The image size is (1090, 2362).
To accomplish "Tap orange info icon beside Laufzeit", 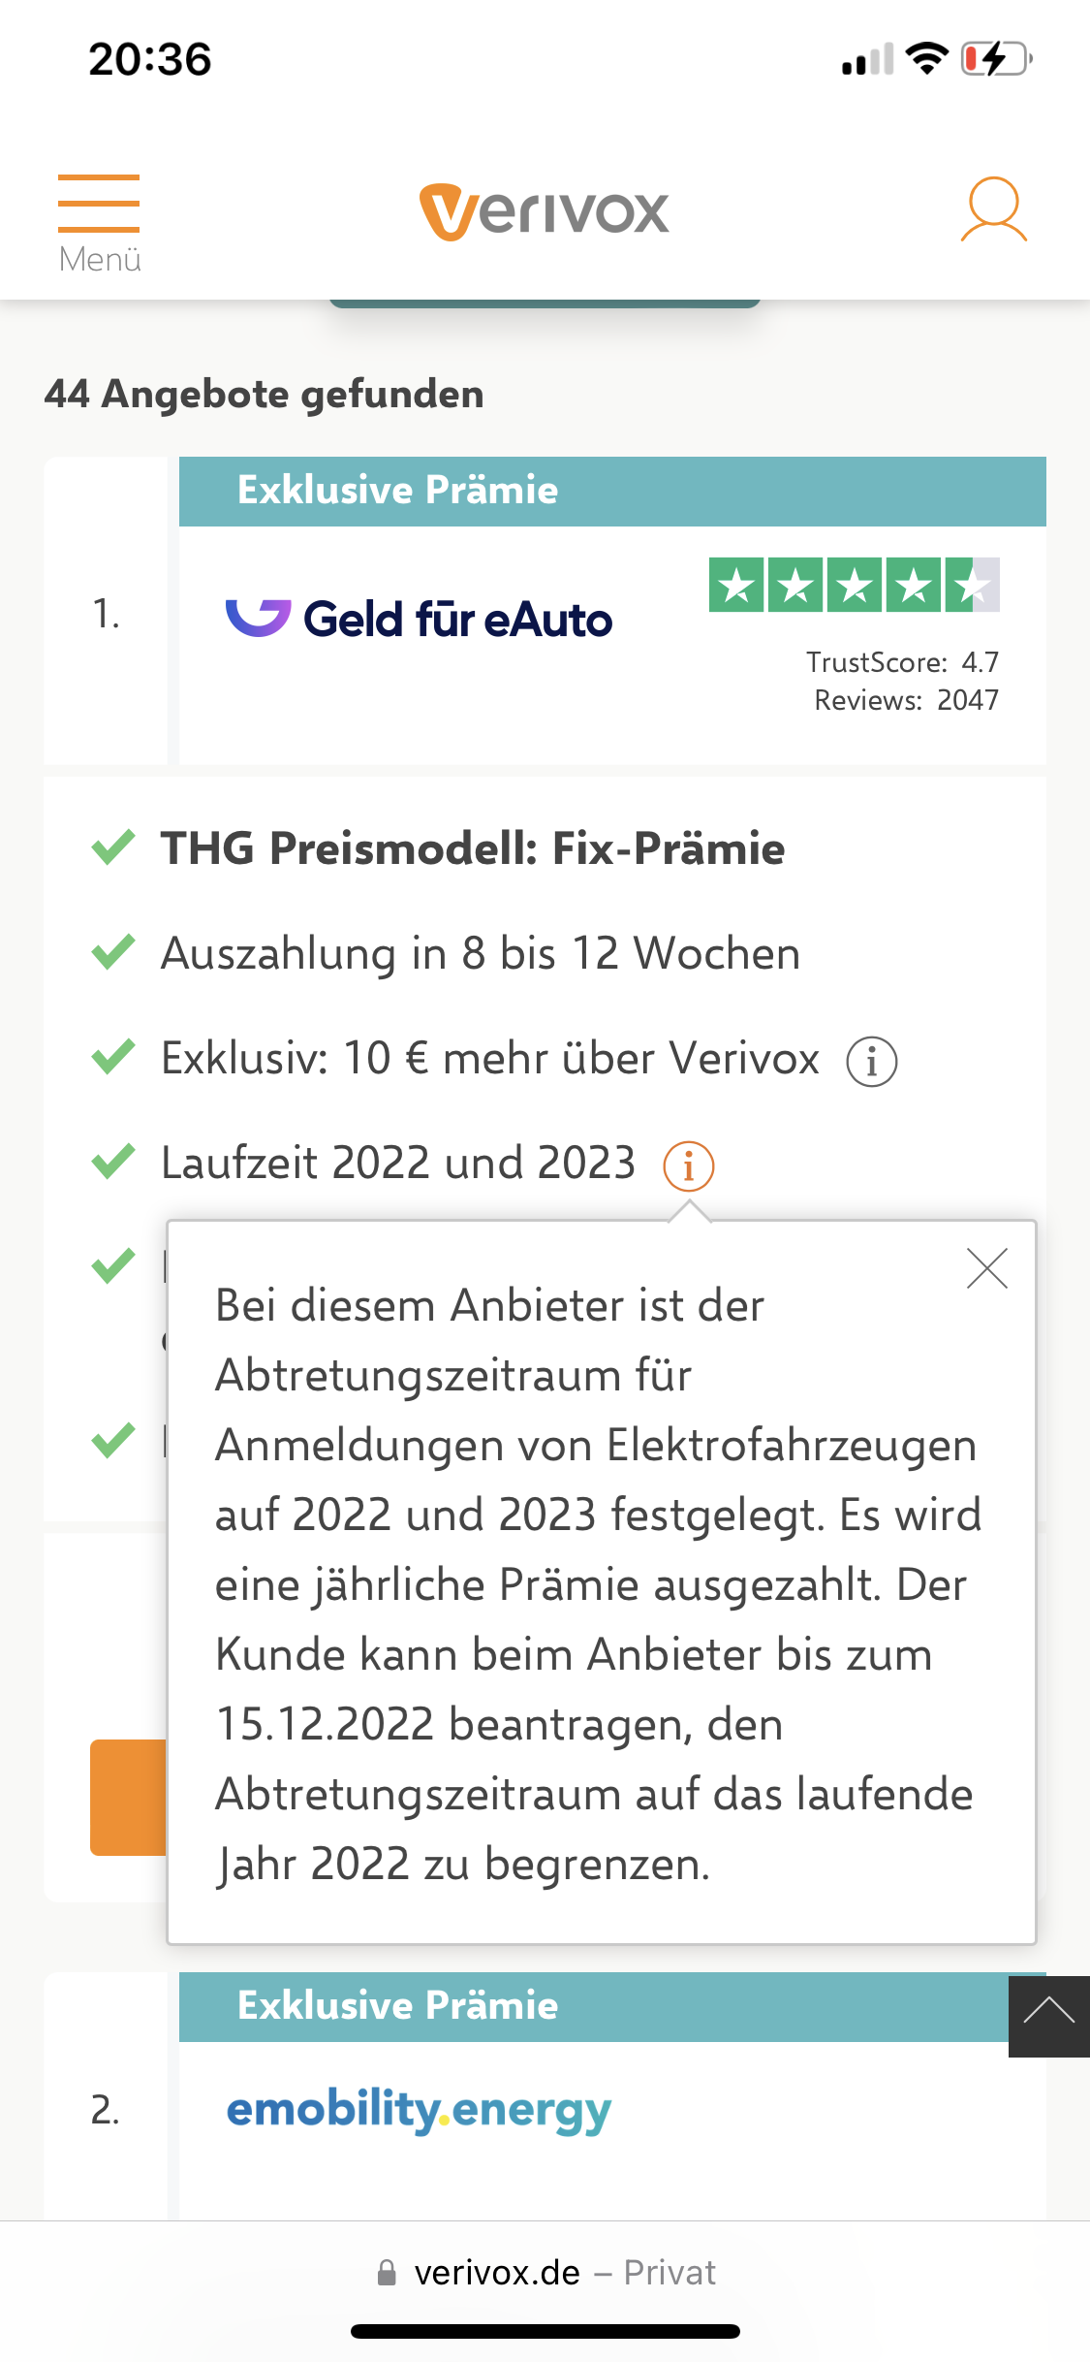I will tap(688, 1165).
